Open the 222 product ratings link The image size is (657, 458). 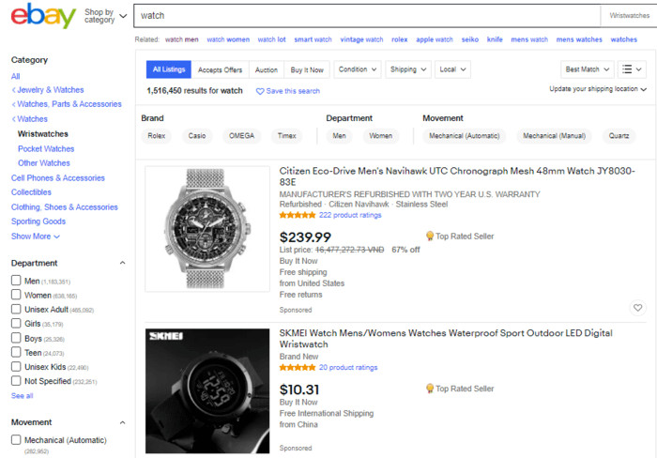tap(350, 215)
